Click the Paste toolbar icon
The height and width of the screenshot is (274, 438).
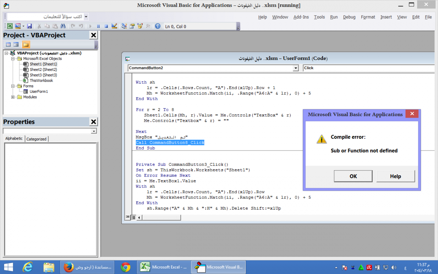(55, 26)
